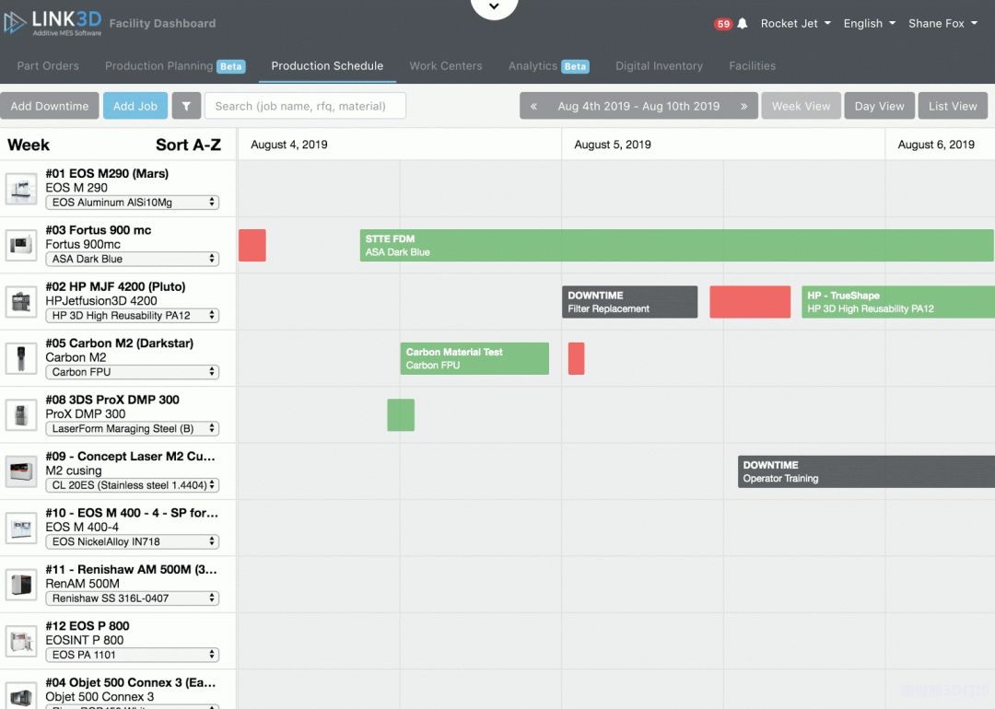
Task: Select the #10 EOS M 400-4 thumbnail
Action: pyautogui.click(x=21, y=528)
